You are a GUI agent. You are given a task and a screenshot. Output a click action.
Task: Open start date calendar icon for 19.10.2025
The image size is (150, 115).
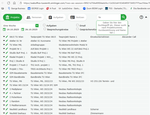(4, 30)
